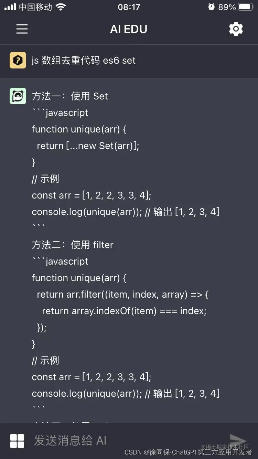Tap the CSDN watermark text at bottom
258x459 pixels.
(188, 452)
